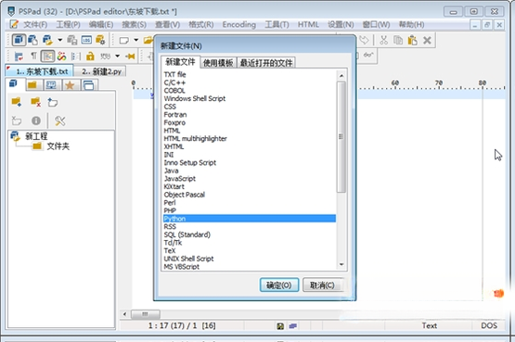Click the paste clipboard icon
This screenshot has height=342, width=515.
(413, 41)
